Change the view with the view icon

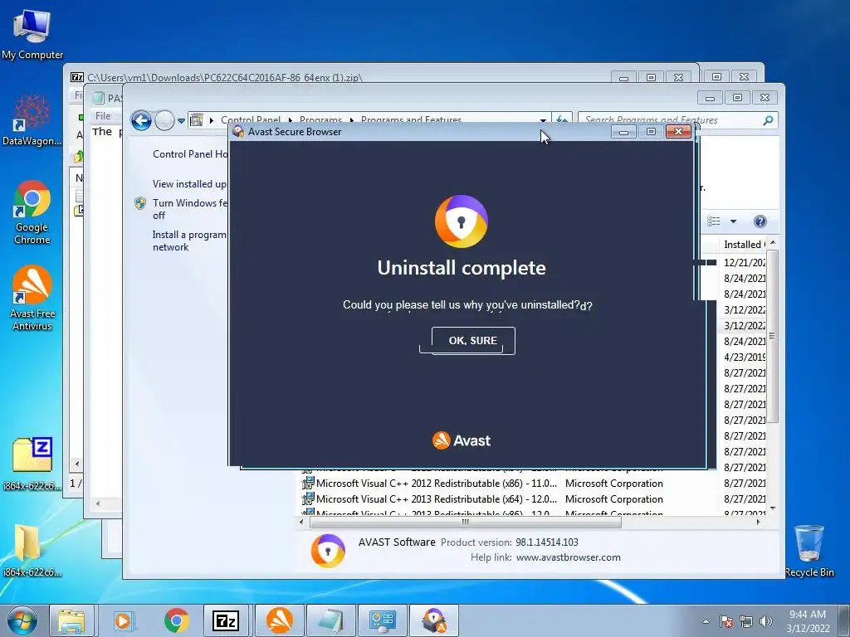pyautogui.click(x=714, y=221)
